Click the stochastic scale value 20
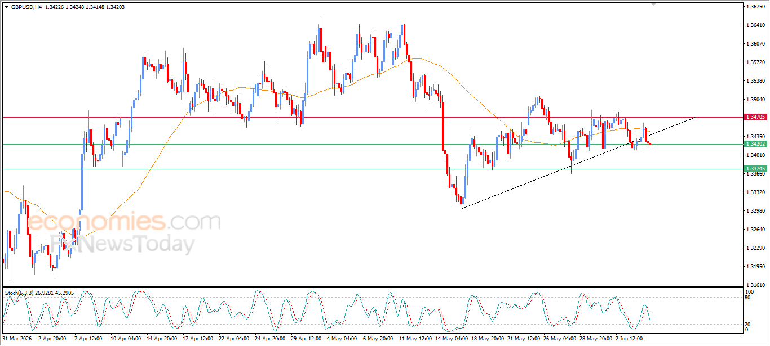 749,324
